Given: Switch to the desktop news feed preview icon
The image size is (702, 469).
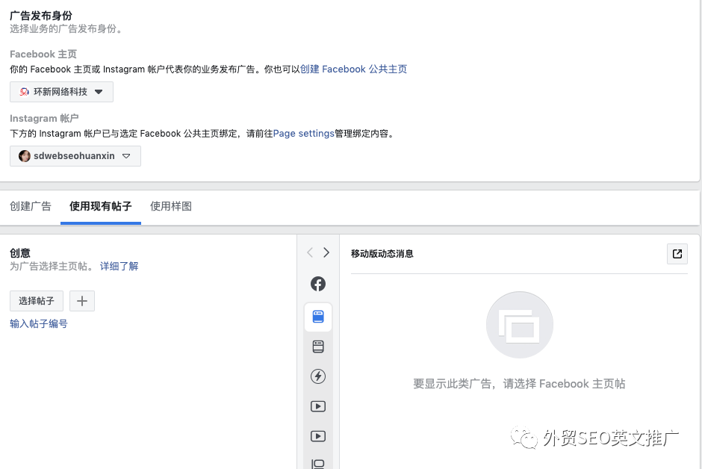Looking at the screenshot, I should coord(318,346).
